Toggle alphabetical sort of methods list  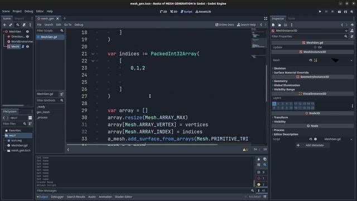[x=62, y=94]
